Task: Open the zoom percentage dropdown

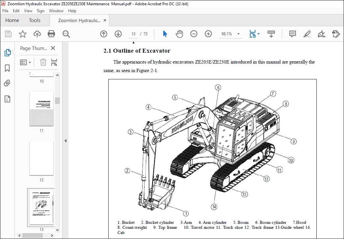Action: tap(238, 34)
